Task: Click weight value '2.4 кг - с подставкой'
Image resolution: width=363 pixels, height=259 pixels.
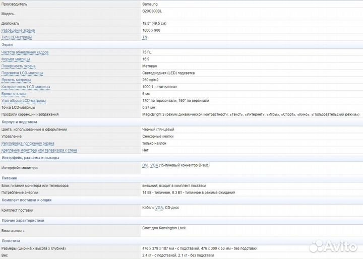Action: pyautogui.click(x=159, y=255)
